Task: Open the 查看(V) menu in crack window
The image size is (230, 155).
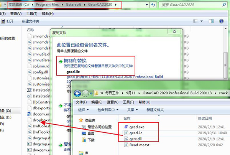Action: click(x=113, y=102)
